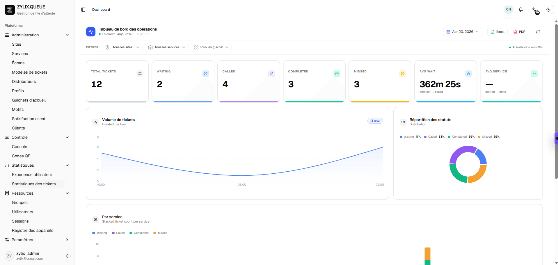Select Statistiques des tickets
Image resolution: width=558 pixels, height=265 pixels.
click(x=37, y=184)
